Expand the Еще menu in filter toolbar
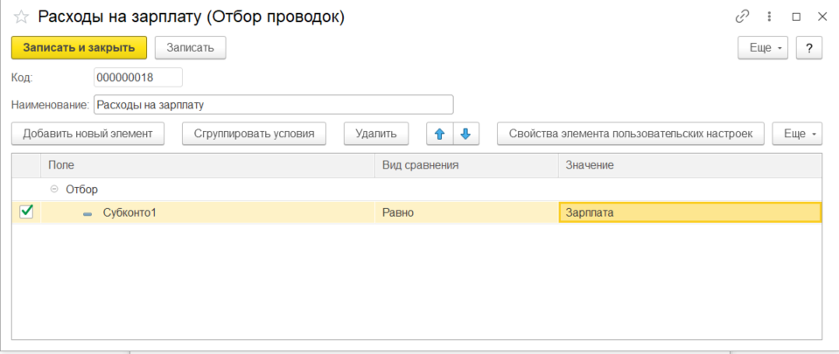The height and width of the screenshot is (354, 839). (x=797, y=134)
